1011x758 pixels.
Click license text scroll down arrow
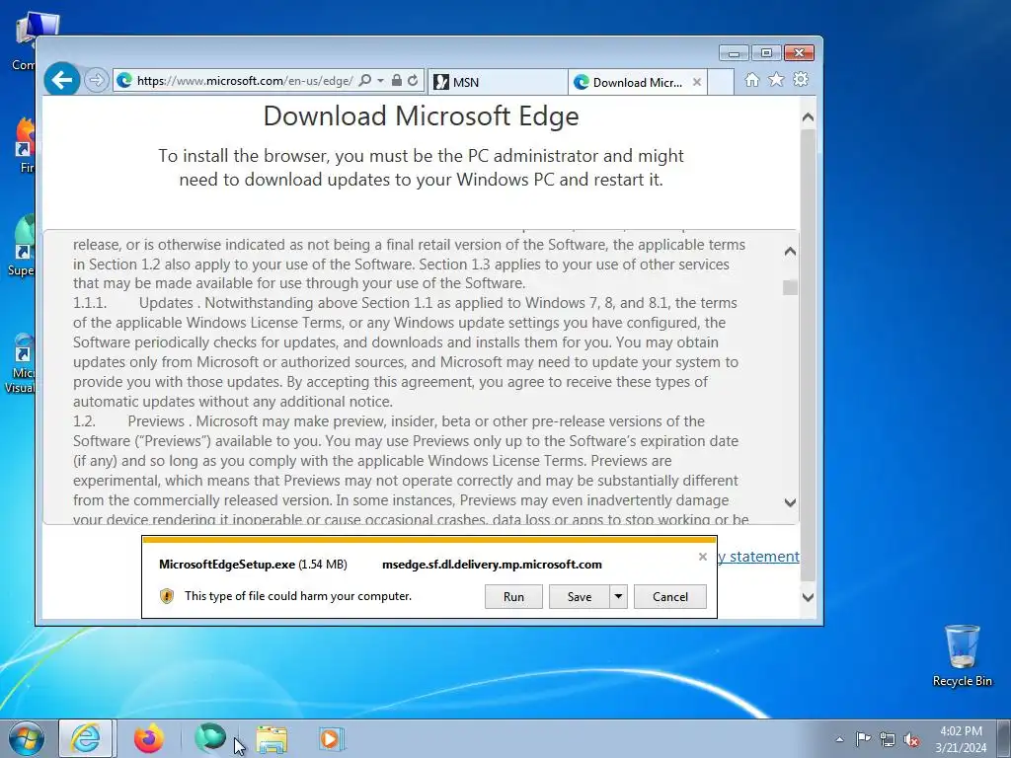point(790,502)
